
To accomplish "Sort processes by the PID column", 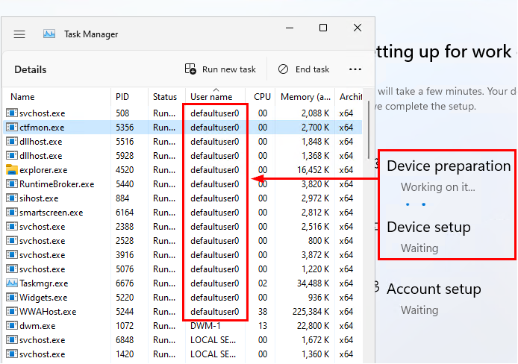I will [x=122, y=97].
